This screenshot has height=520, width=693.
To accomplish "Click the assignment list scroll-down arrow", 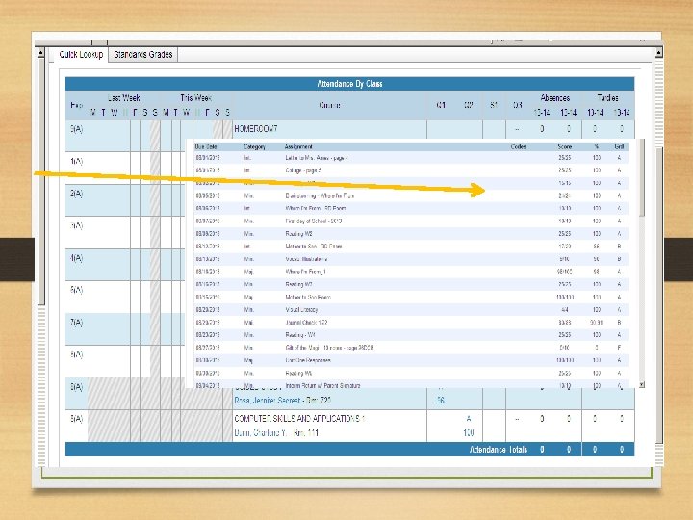I will [x=642, y=384].
